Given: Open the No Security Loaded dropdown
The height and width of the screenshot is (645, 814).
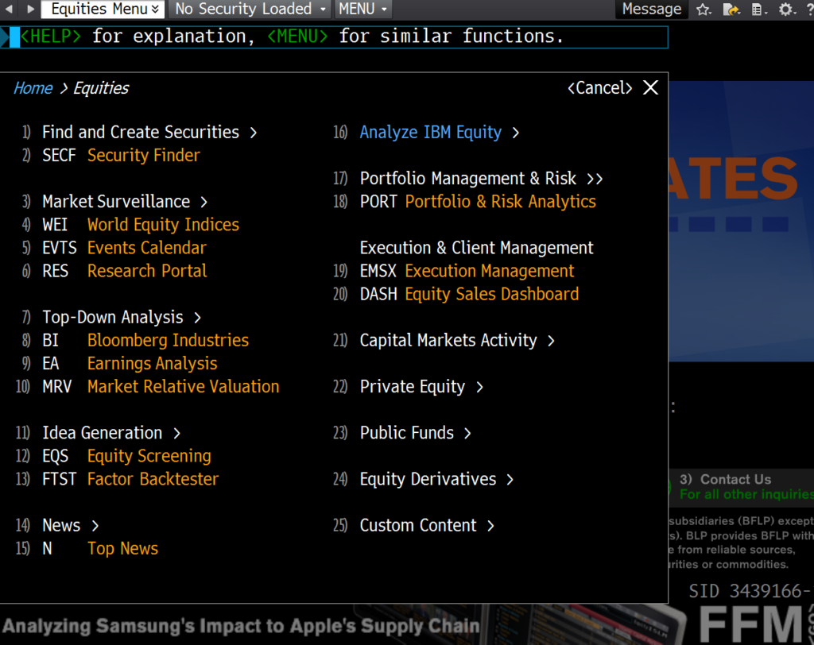Looking at the screenshot, I should (x=249, y=10).
